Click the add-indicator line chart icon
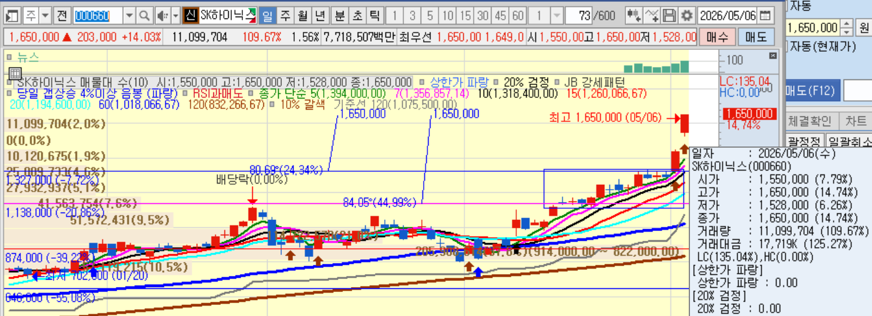This screenshot has width=872, height=316. 652,15
